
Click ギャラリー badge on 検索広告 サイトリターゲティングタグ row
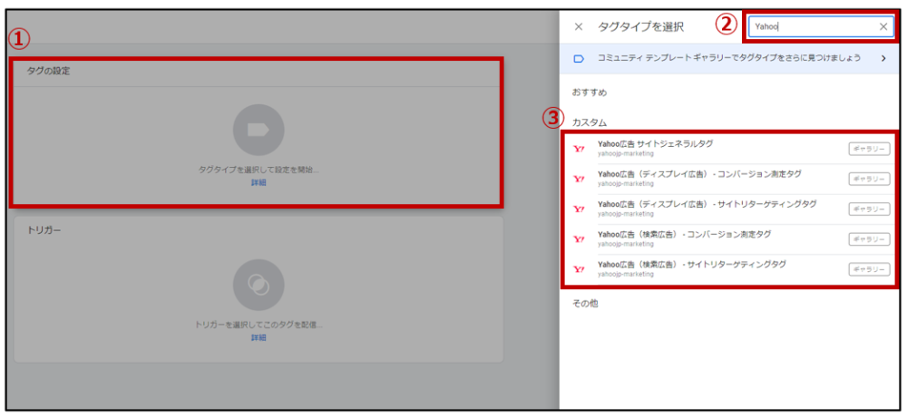870,269
